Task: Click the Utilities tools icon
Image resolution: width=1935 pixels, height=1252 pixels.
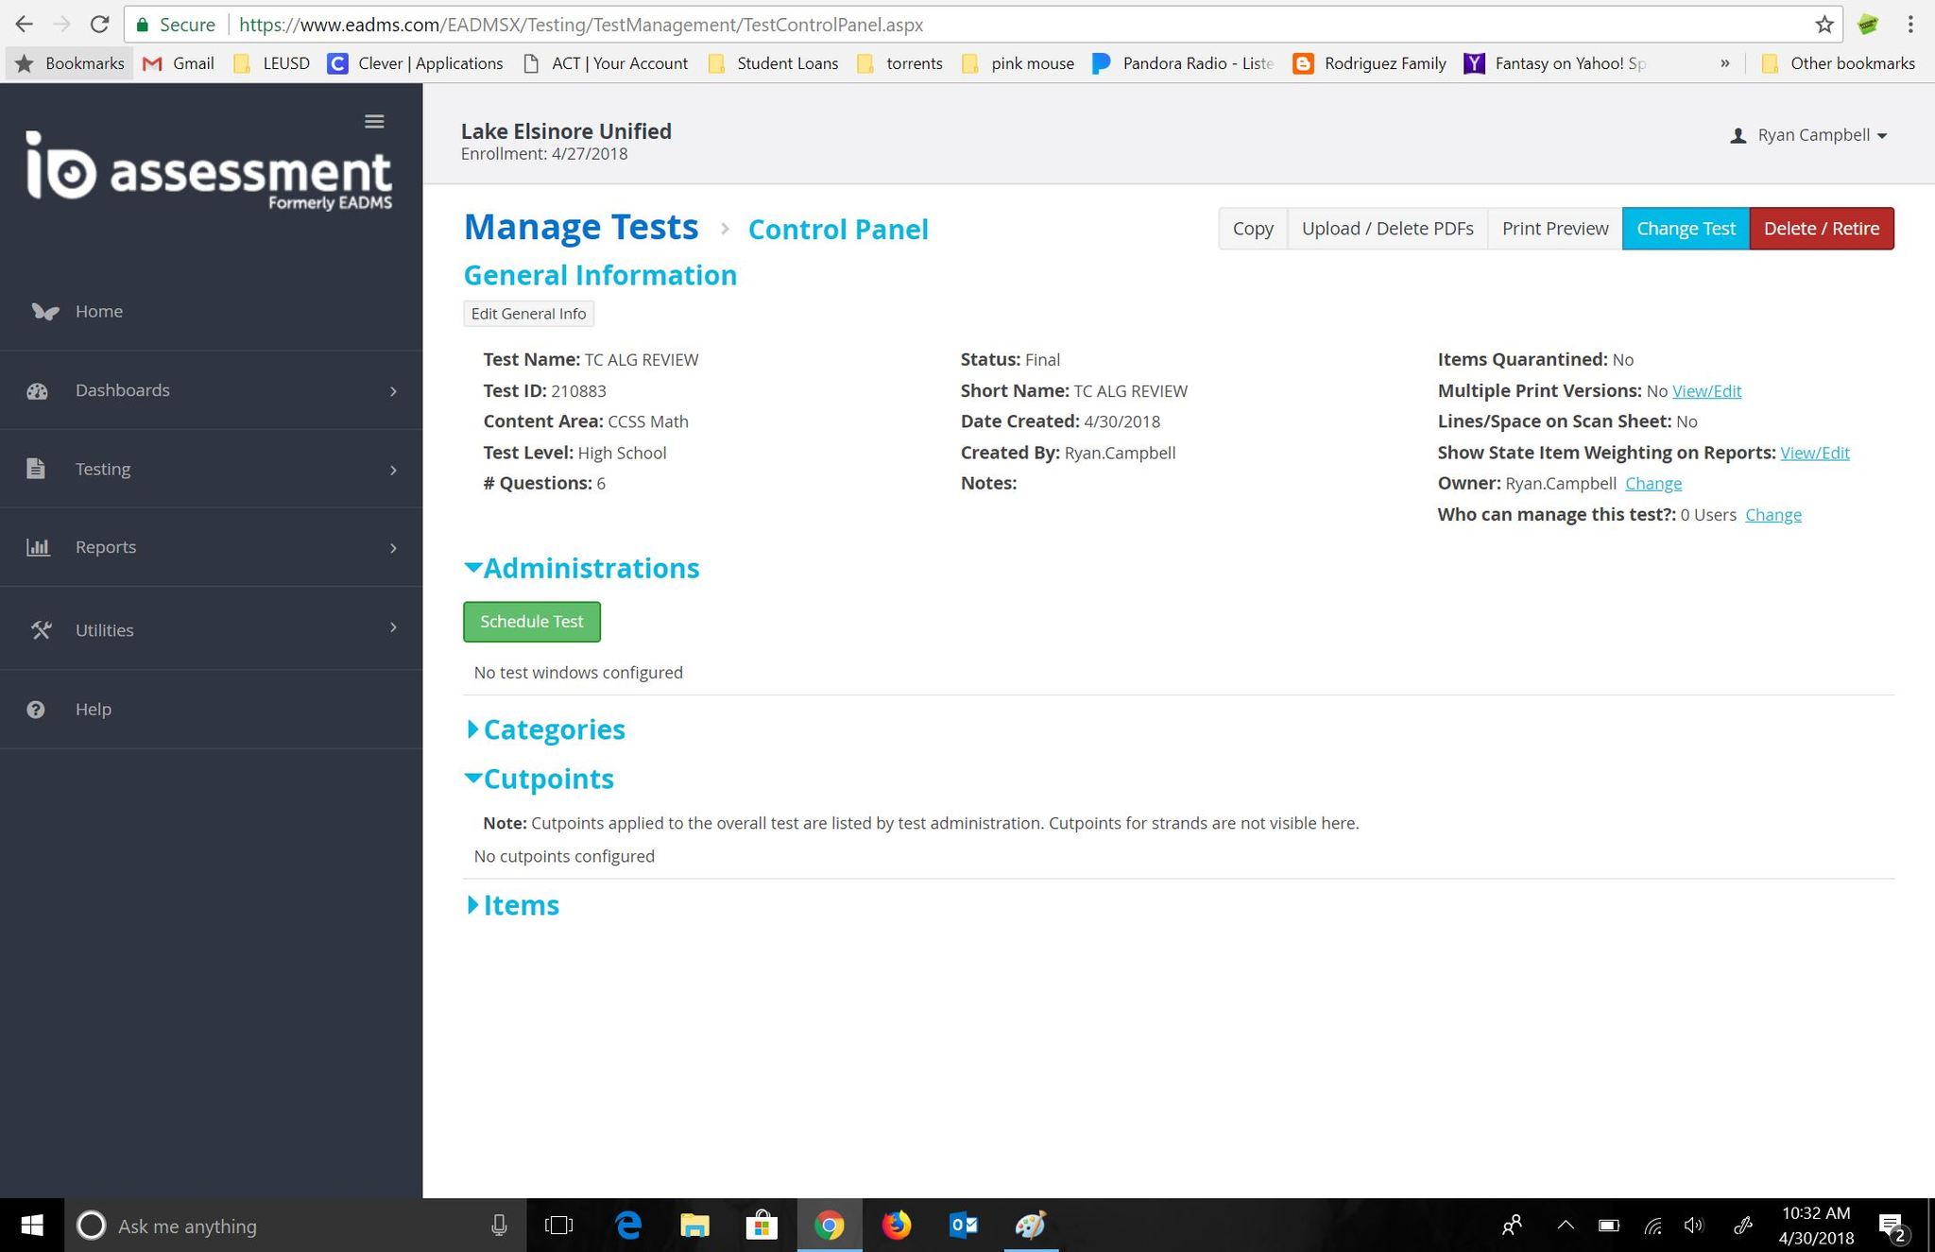Action: (x=41, y=630)
